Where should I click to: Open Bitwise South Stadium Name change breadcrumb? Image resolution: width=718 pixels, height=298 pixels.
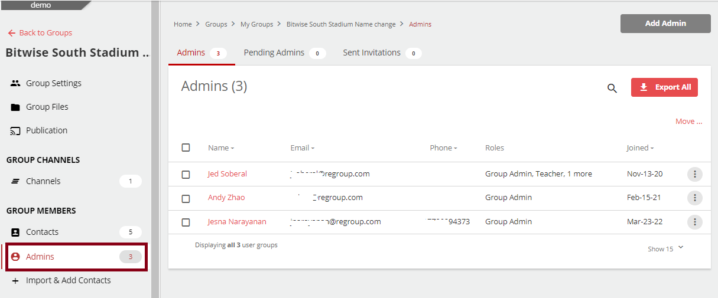[341, 24]
